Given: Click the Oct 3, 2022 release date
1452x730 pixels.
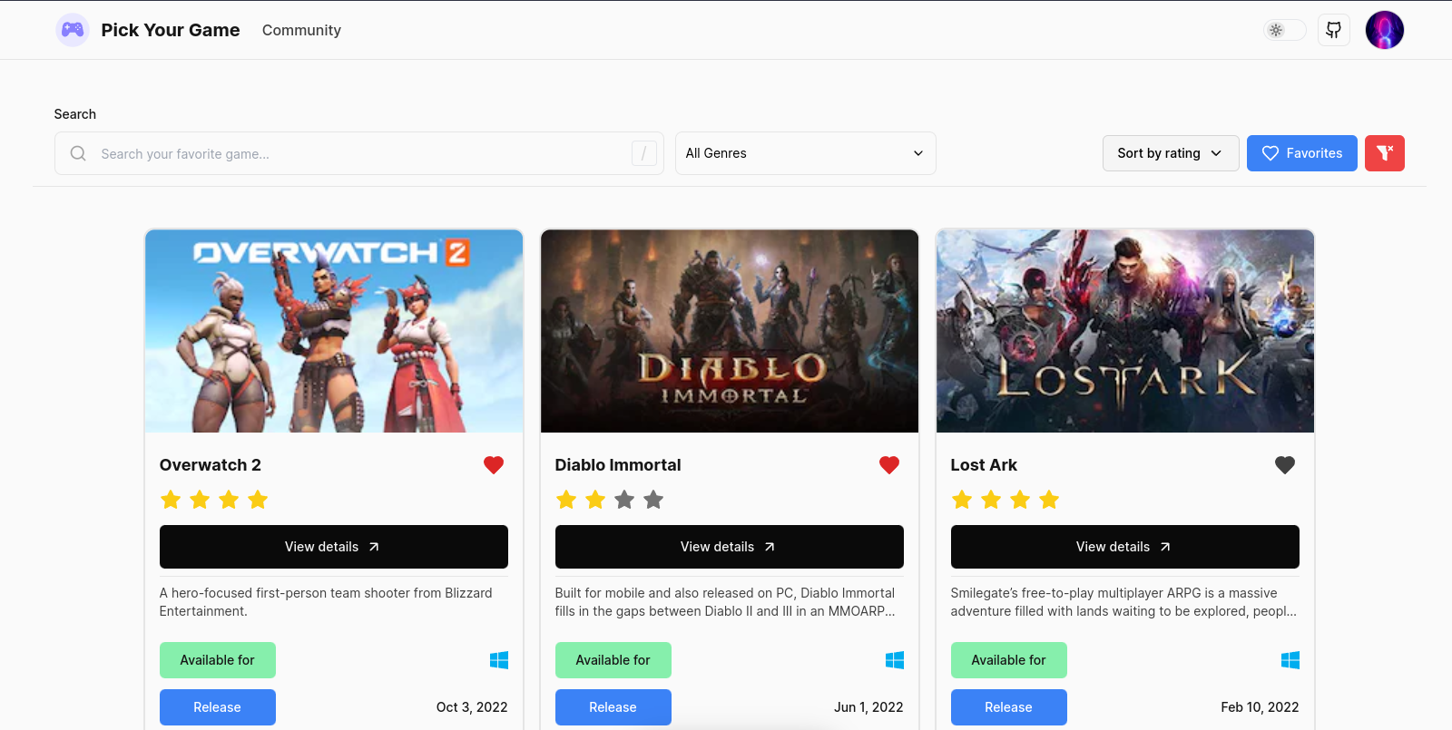Looking at the screenshot, I should click(472, 707).
